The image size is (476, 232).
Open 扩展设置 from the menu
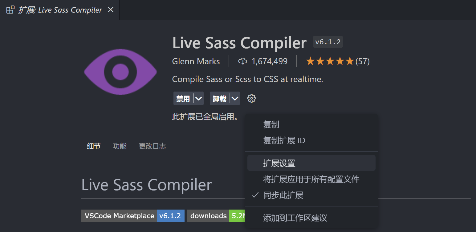279,163
